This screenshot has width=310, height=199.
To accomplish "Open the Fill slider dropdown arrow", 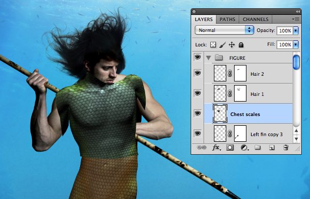I will pyautogui.click(x=296, y=44).
